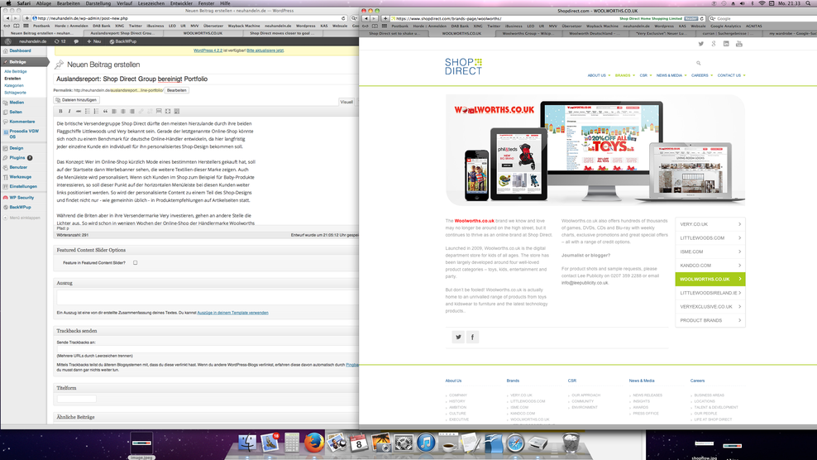Open VERY.CO.UK brand from sidebar list
Viewport: 817px width, 460px height.
710,224
